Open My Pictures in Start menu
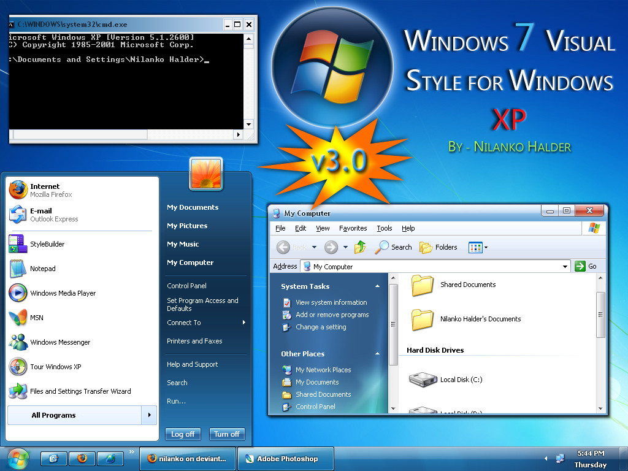 pos(187,226)
